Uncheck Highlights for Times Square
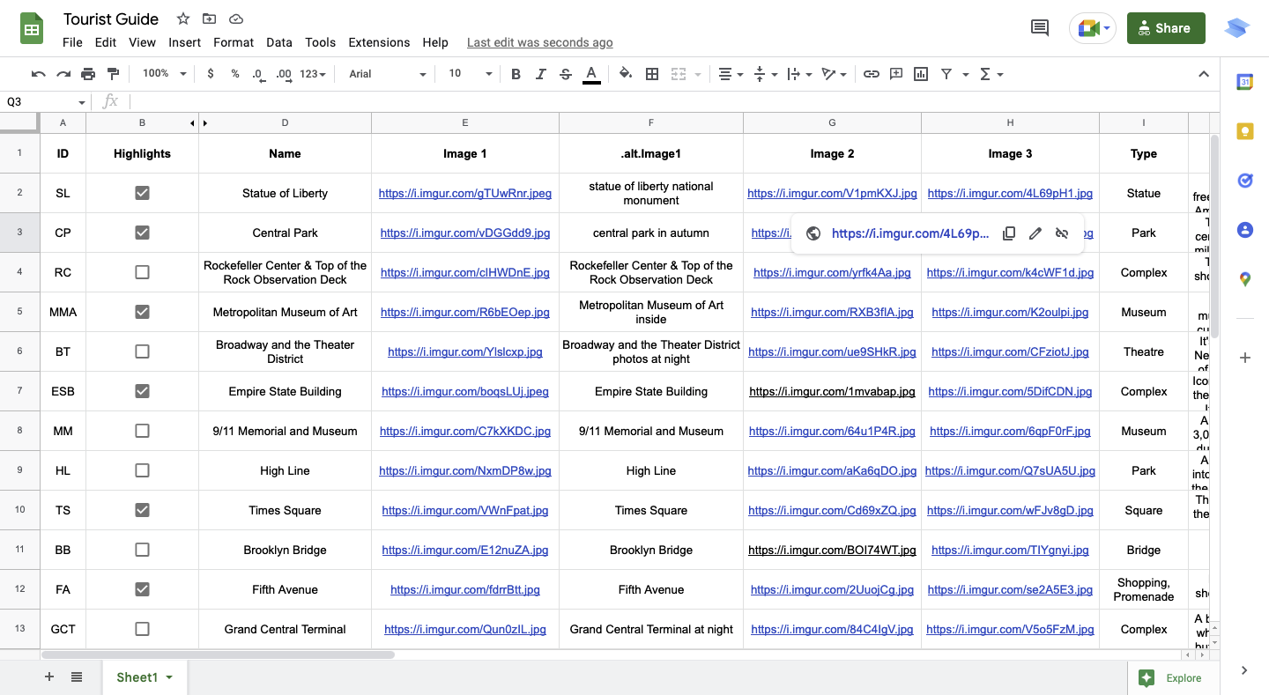Viewport: 1269px width, 695px height. coord(142,510)
